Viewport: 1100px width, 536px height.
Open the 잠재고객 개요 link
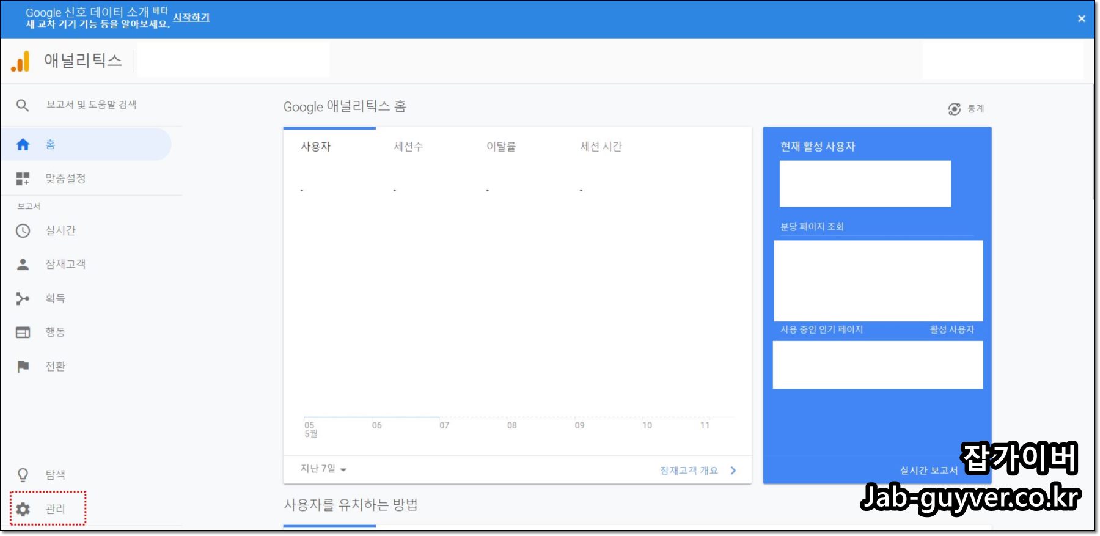point(689,471)
